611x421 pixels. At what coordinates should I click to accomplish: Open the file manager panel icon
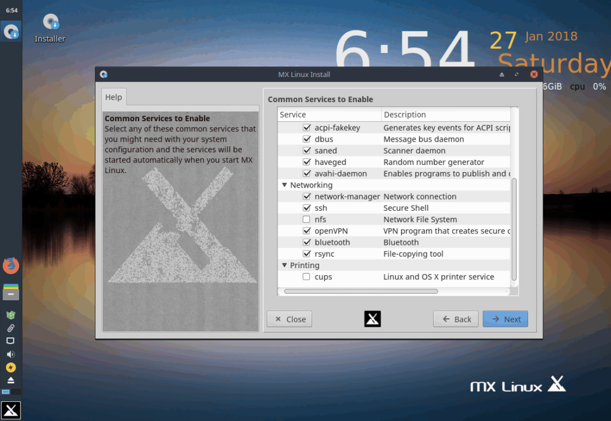tap(11, 291)
